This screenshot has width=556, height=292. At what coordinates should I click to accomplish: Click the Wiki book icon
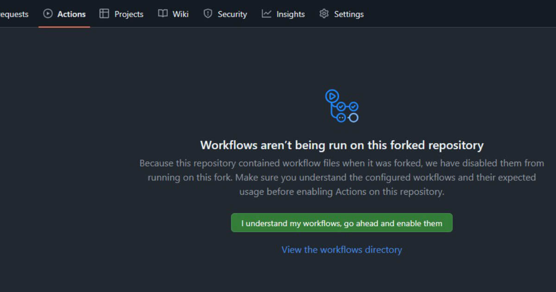pos(163,14)
